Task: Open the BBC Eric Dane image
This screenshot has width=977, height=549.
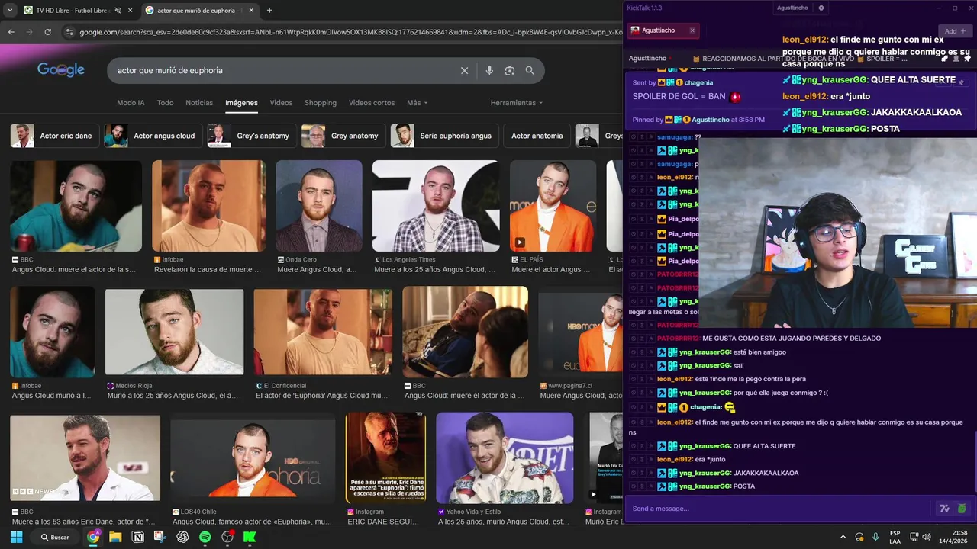Action: click(x=85, y=457)
